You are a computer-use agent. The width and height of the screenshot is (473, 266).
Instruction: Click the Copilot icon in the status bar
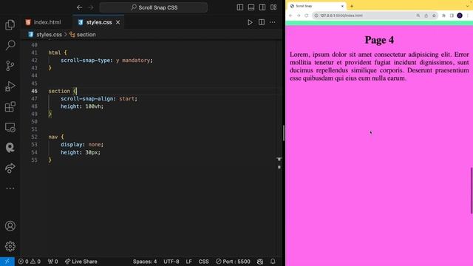[x=260, y=262]
